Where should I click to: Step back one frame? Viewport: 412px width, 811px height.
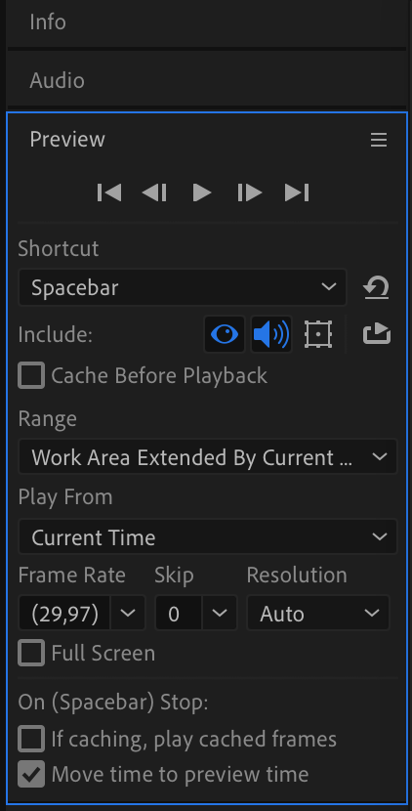click(154, 192)
